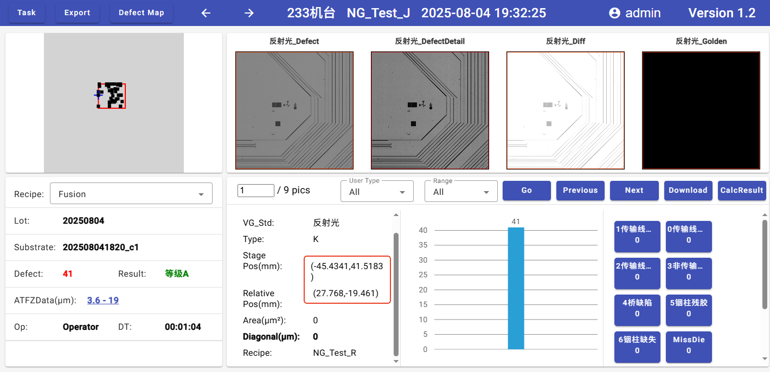Open the User Type dropdown
This screenshot has width=770, height=372.
tap(377, 192)
